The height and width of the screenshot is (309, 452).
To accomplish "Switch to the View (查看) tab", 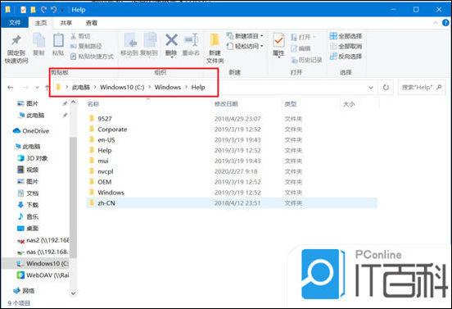I will [x=92, y=22].
